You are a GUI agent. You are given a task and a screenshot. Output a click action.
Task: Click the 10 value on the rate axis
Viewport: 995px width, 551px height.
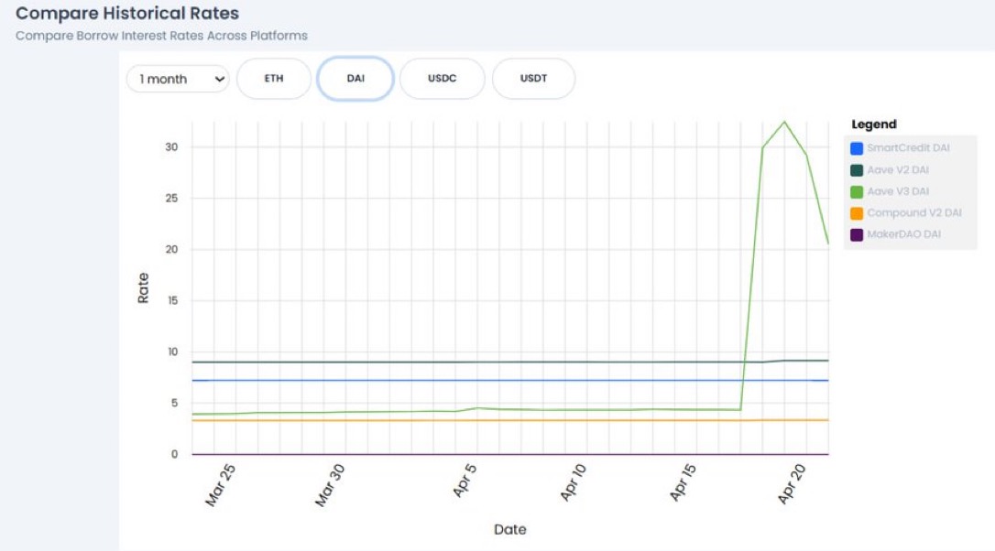[x=172, y=351]
